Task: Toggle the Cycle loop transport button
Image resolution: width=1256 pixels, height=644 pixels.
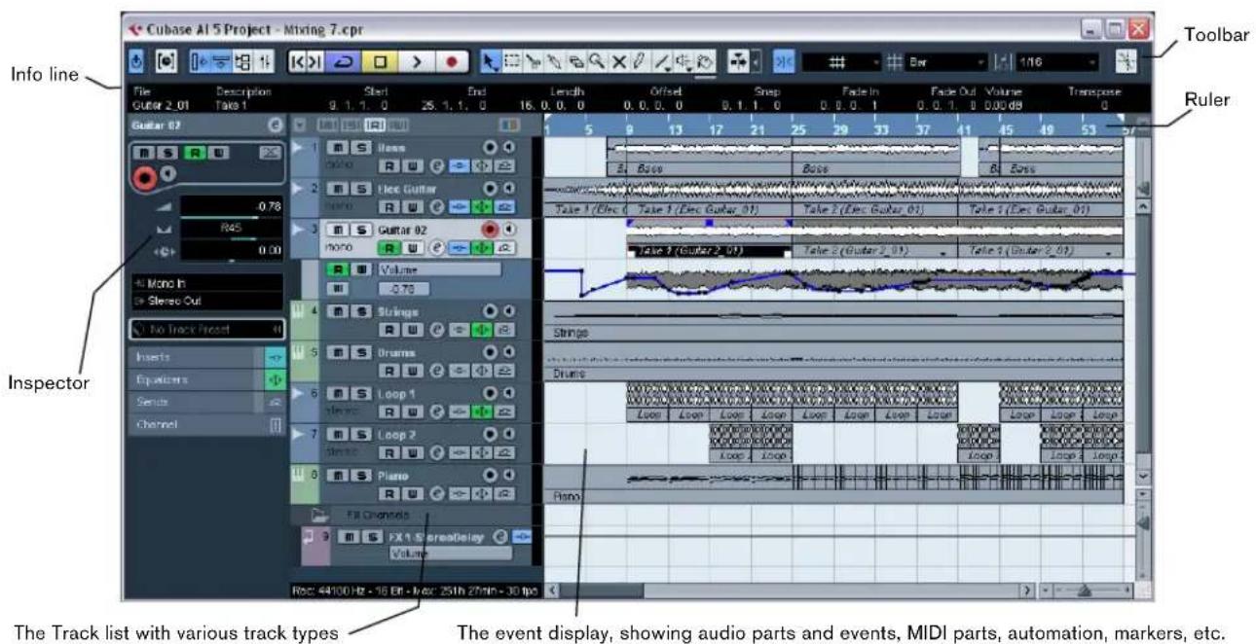Action: tap(341, 61)
